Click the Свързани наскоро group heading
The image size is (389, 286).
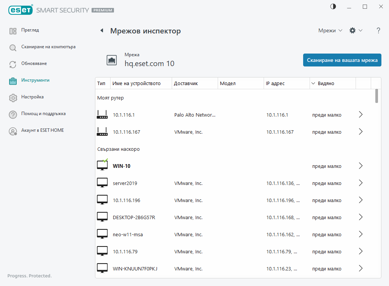(119, 149)
